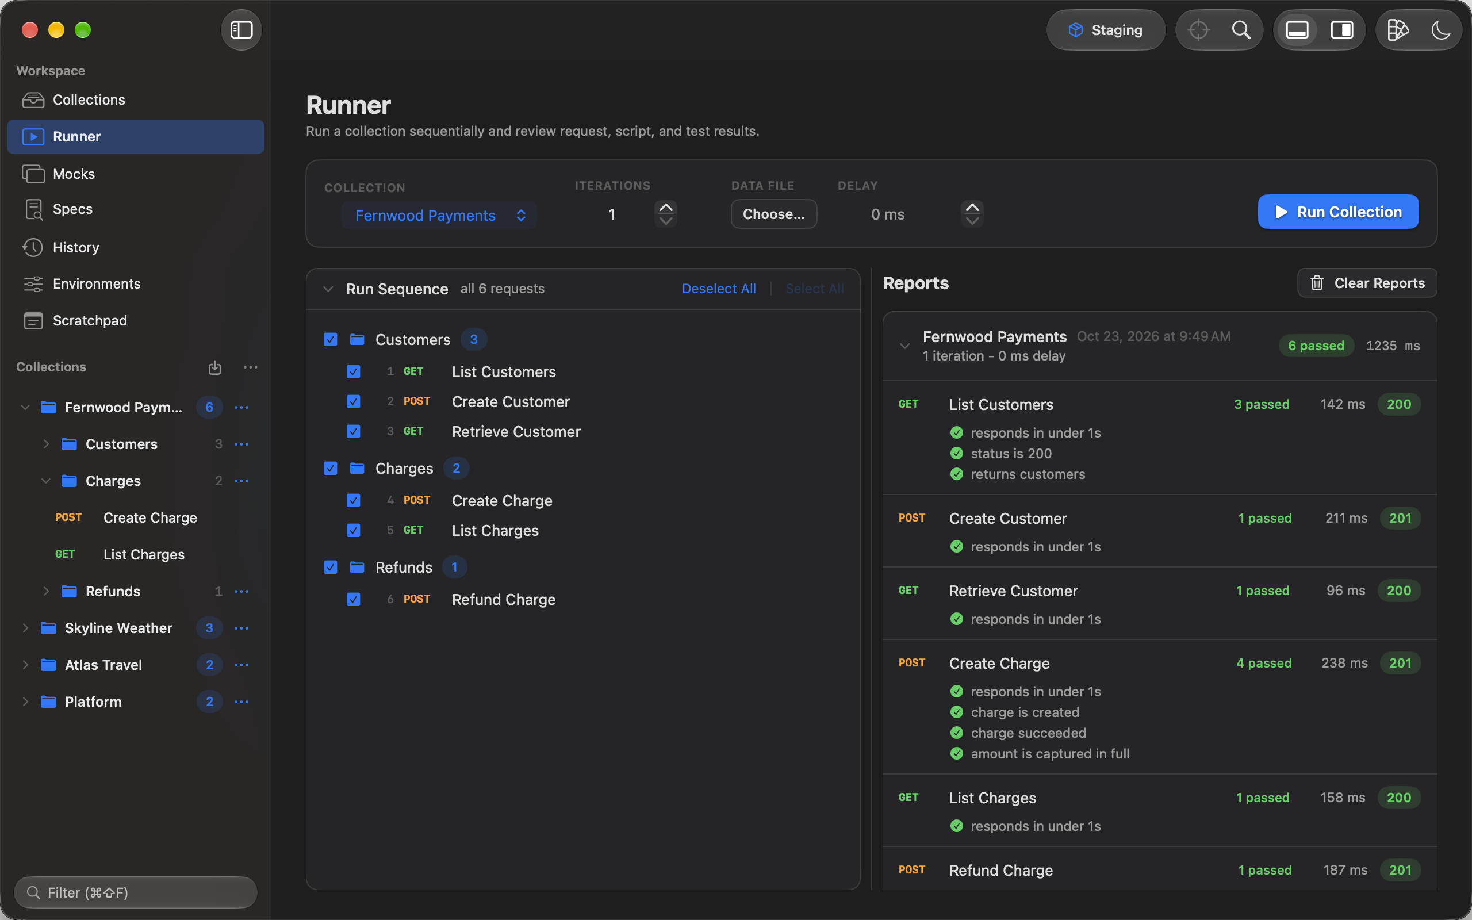Click the Filter search field in sidebar
Image resolution: width=1472 pixels, height=920 pixels.
click(136, 892)
